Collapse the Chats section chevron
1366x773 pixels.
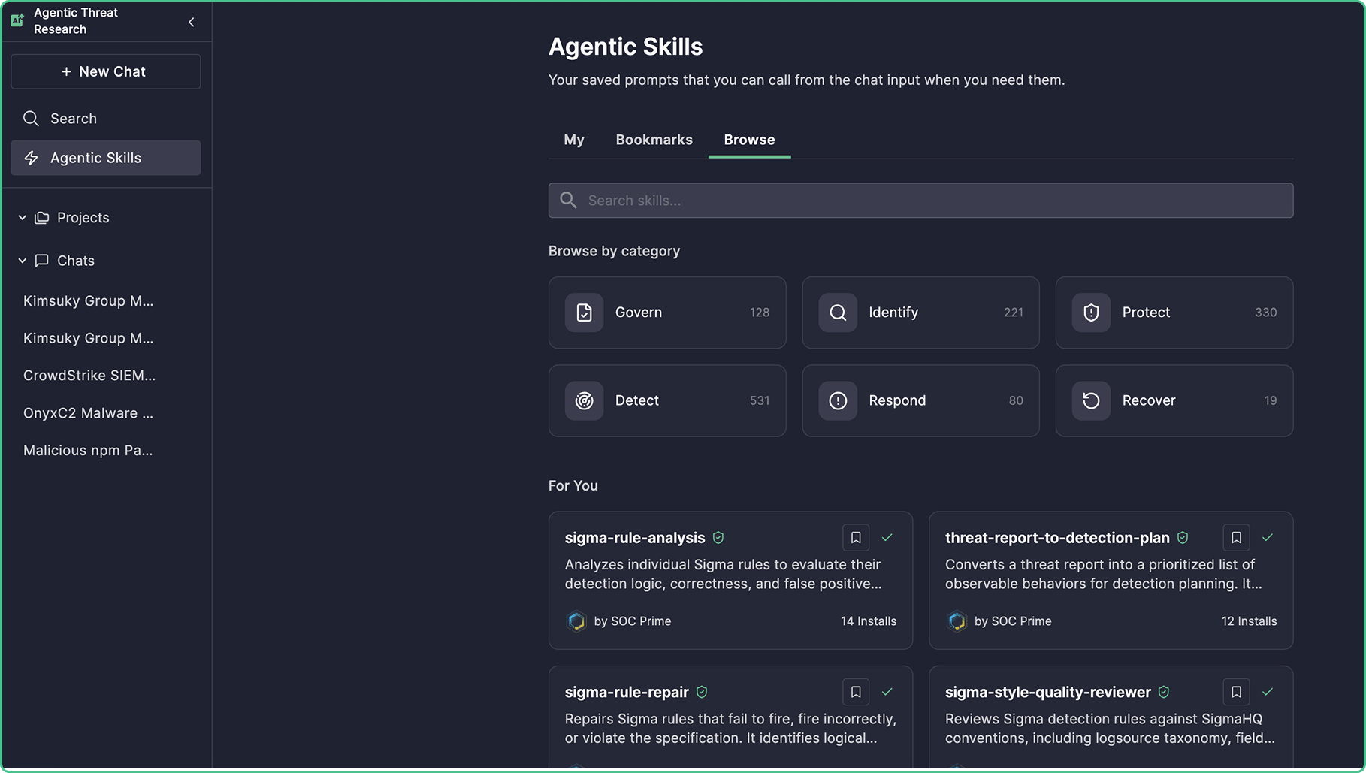click(x=23, y=261)
